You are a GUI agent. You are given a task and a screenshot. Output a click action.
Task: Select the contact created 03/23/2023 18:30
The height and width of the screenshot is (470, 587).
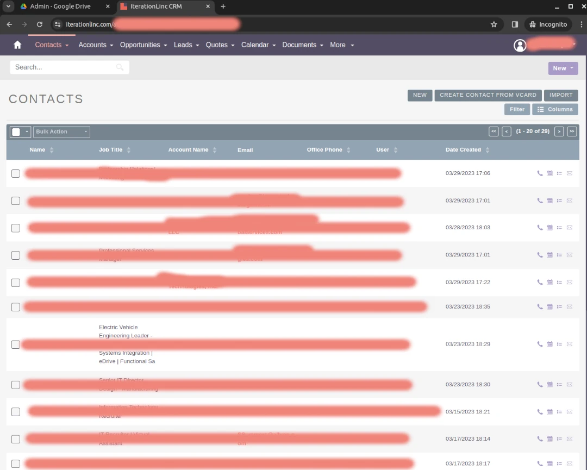(x=15, y=385)
